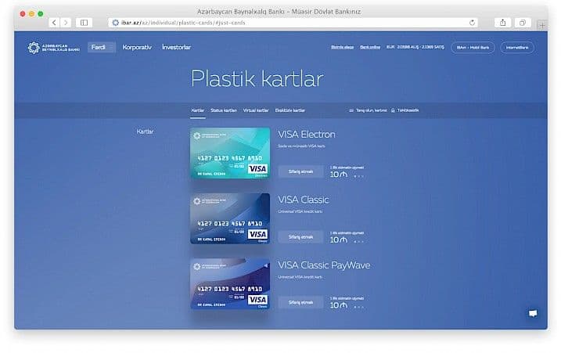561x353 pixels.
Task: Switch to the Virtual kartlar tab
Action: (256, 110)
